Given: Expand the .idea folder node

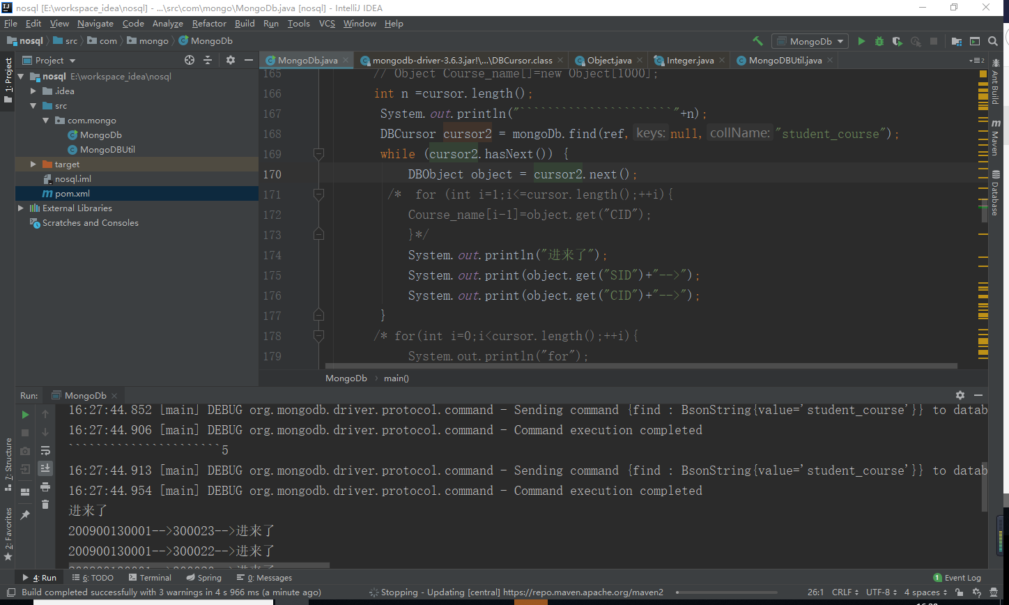Looking at the screenshot, I should [33, 91].
